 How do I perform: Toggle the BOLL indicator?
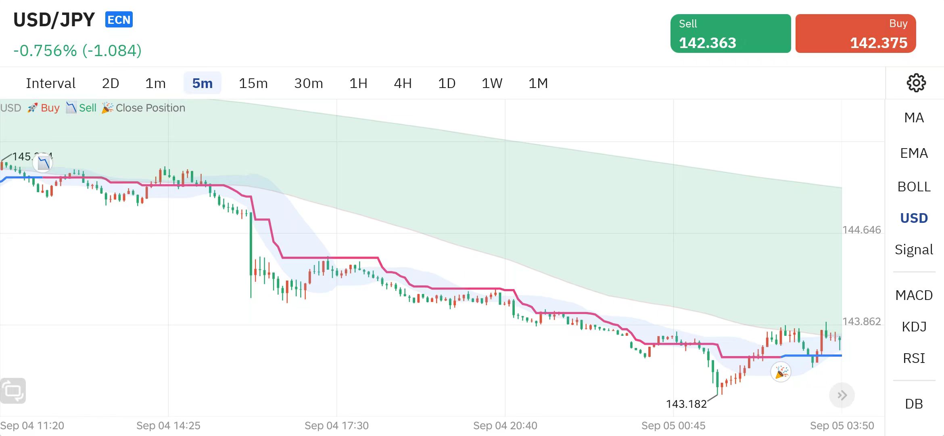coord(914,187)
